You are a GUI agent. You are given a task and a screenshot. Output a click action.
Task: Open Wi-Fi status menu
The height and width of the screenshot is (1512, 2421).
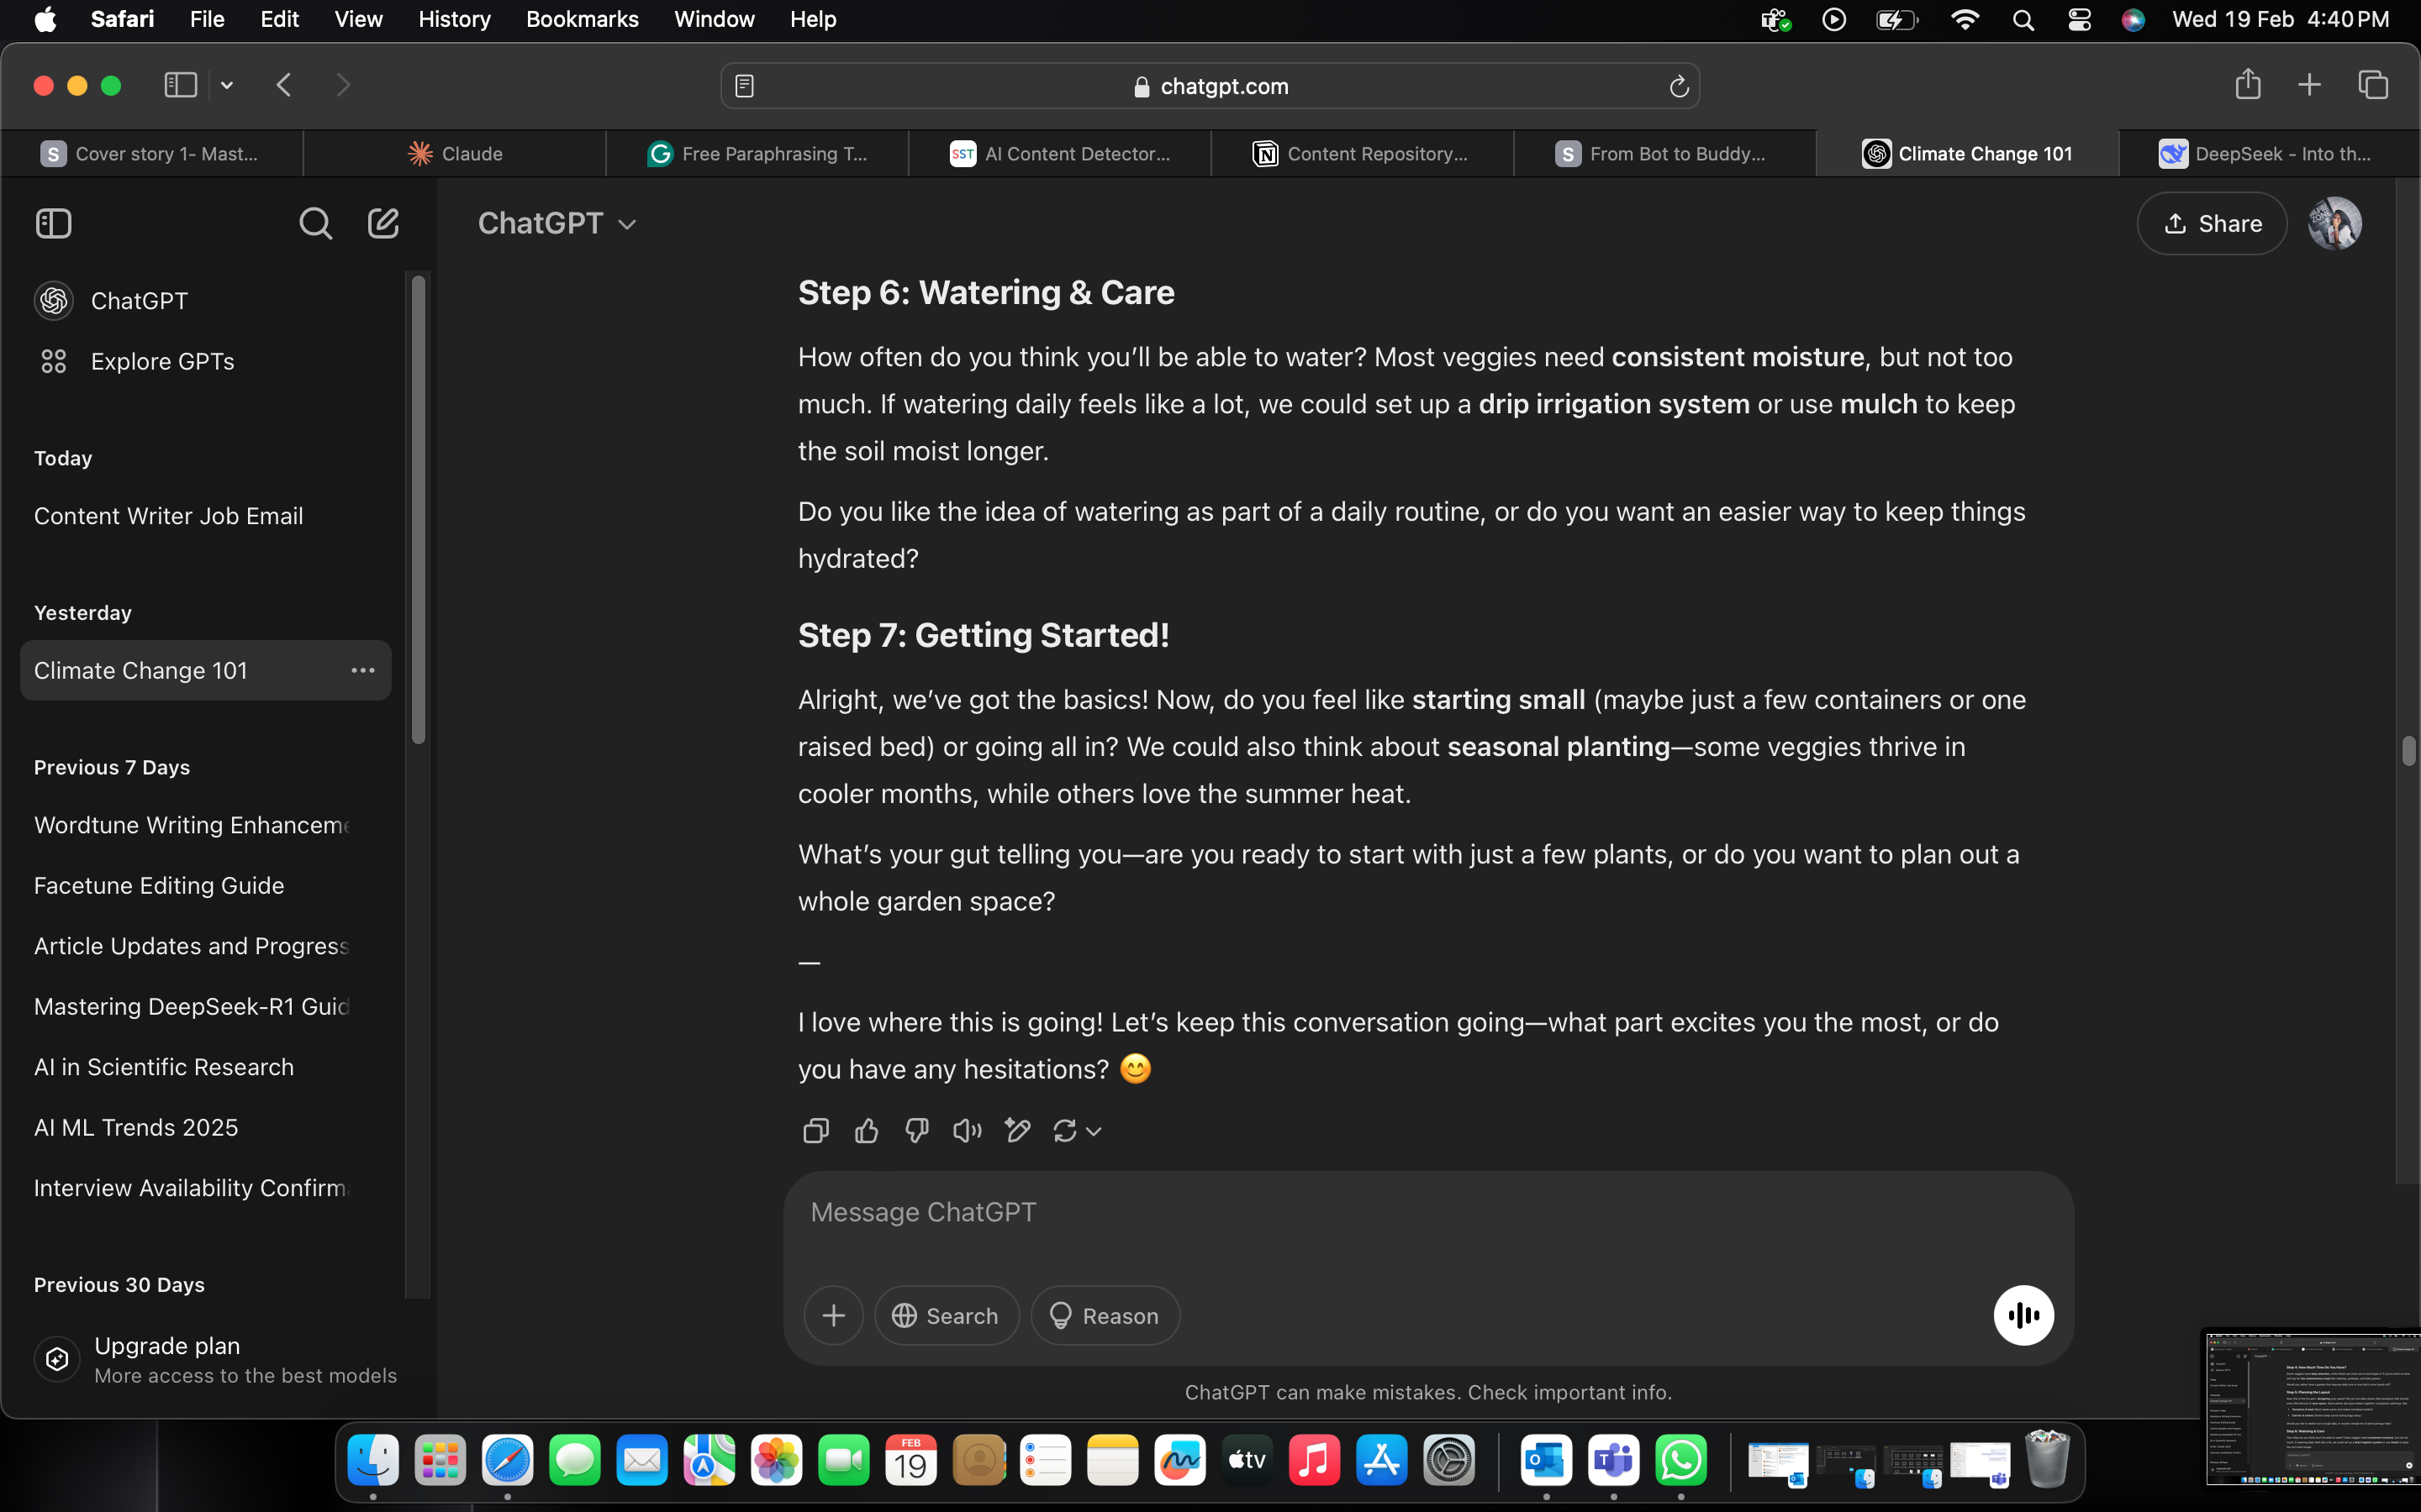(1965, 19)
